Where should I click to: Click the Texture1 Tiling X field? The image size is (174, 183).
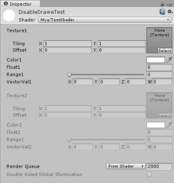click(x=67, y=44)
